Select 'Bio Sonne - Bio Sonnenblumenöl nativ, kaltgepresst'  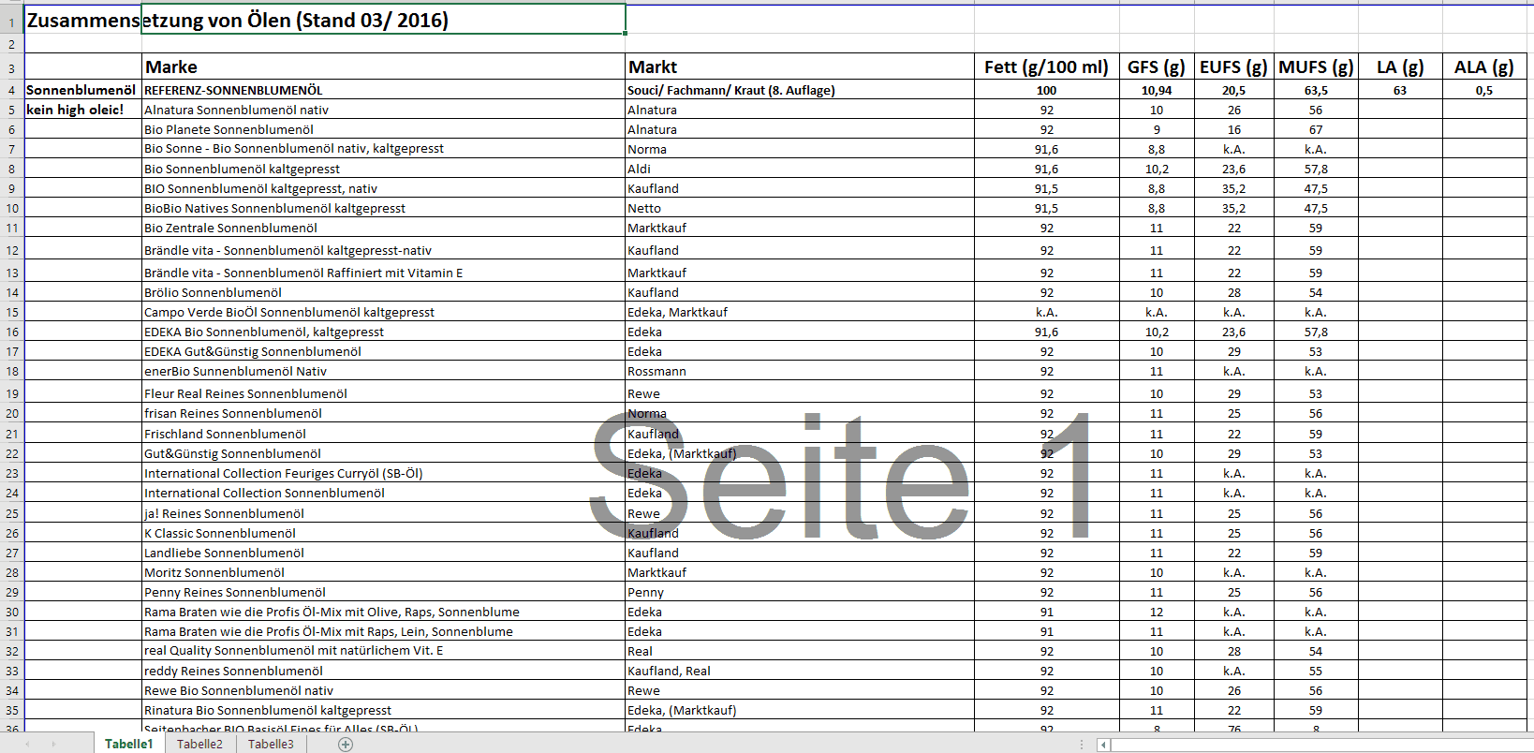[384, 149]
